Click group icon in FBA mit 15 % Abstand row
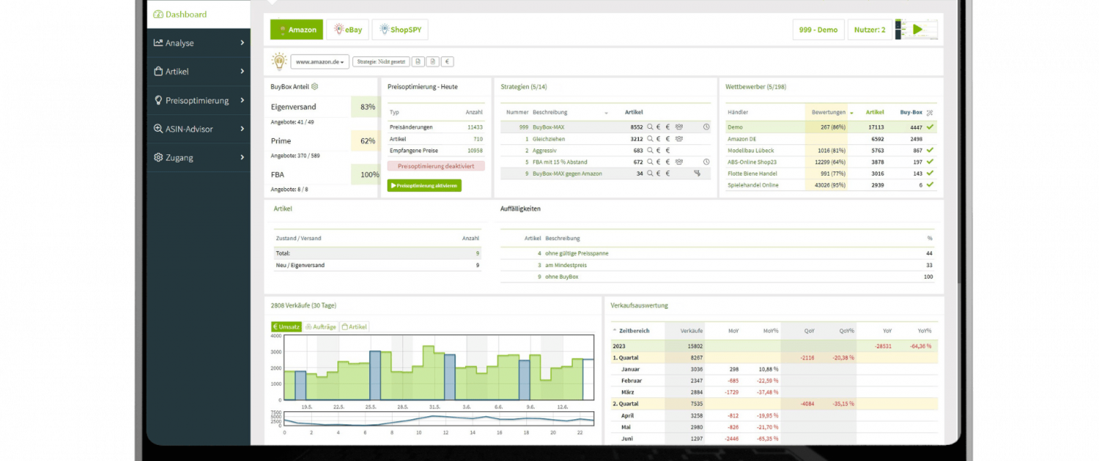Viewport: 1099px width, 461px height. (679, 162)
